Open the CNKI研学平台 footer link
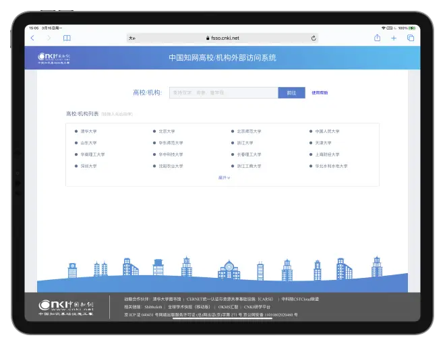The height and width of the screenshot is (346, 445). (x=257, y=307)
